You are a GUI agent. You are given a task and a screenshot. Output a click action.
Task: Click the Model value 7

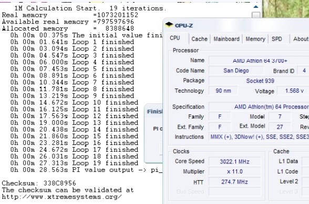[x=280, y=116]
